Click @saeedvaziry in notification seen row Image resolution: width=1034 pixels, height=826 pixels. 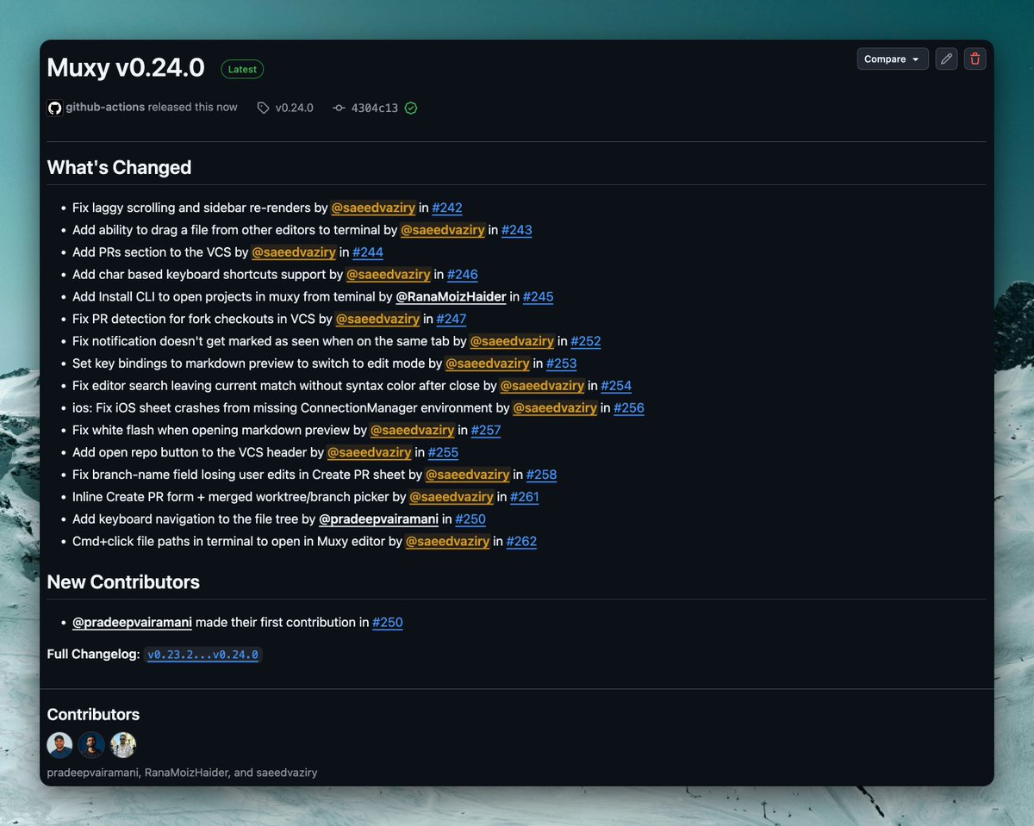(x=512, y=341)
